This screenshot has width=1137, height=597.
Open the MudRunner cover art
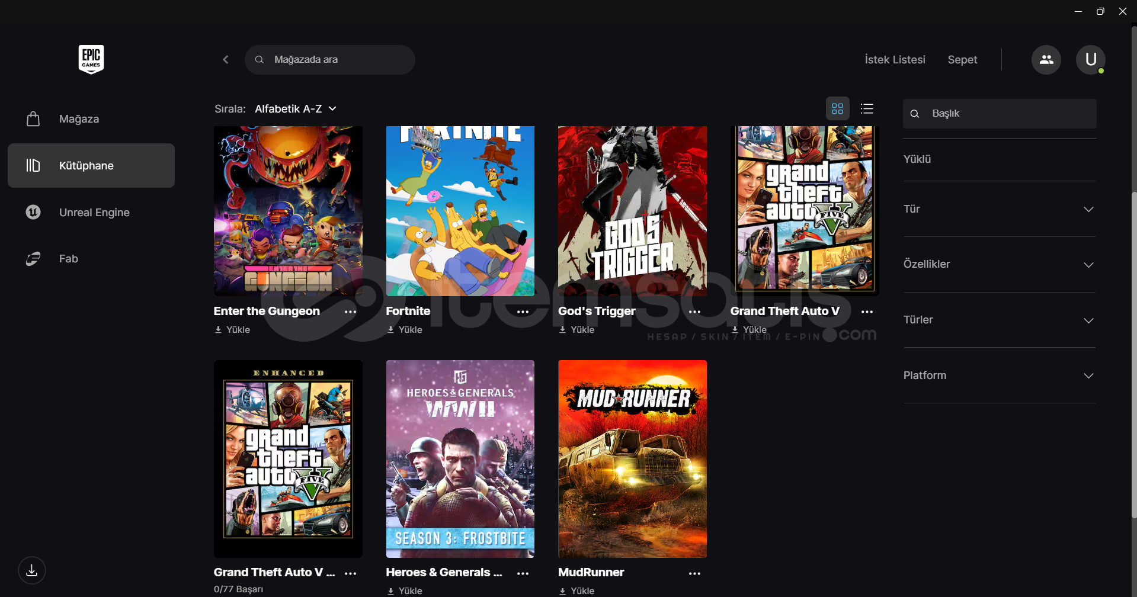pyautogui.click(x=632, y=459)
